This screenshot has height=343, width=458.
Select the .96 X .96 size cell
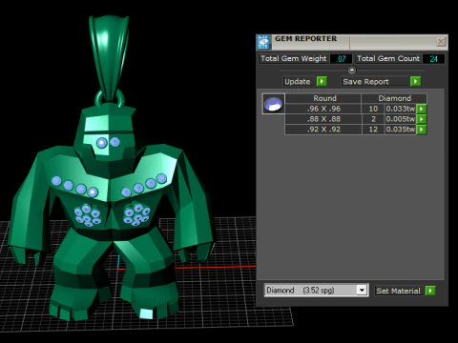click(323, 109)
